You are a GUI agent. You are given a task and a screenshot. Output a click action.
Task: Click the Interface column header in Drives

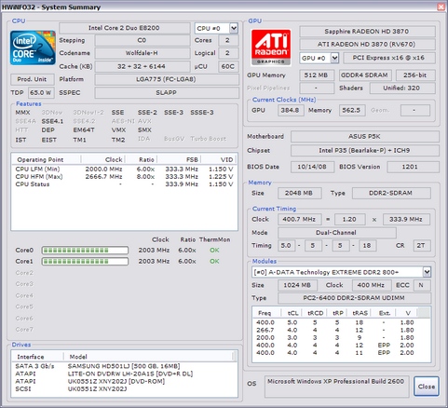37,357
